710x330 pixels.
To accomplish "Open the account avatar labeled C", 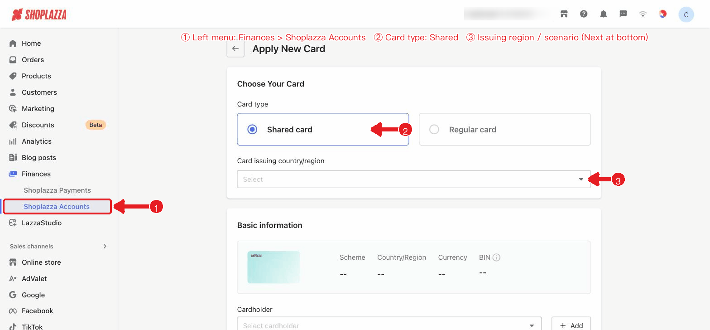I will (686, 15).
